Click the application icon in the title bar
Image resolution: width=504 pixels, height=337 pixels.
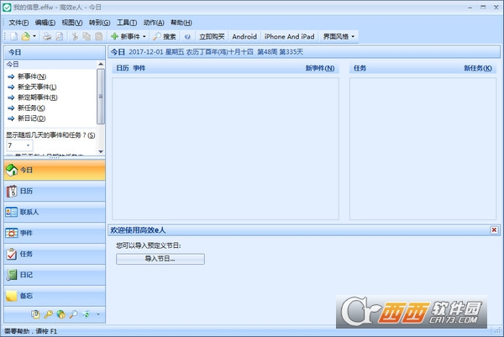pos(7,8)
